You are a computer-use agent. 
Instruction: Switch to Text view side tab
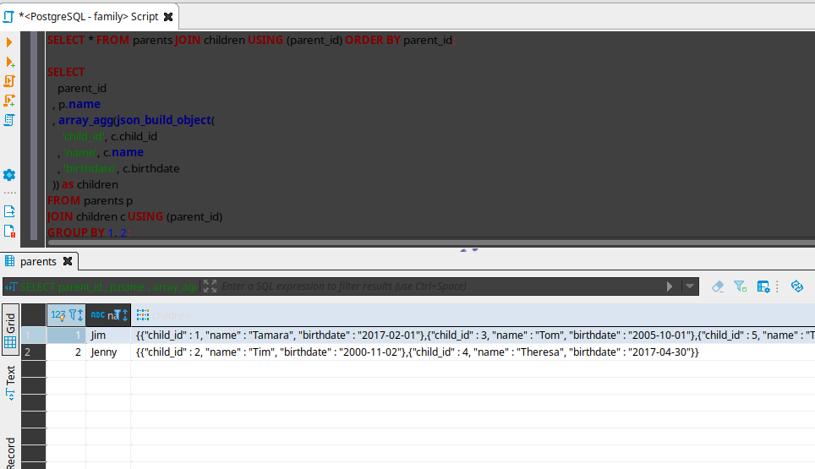tap(10, 384)
